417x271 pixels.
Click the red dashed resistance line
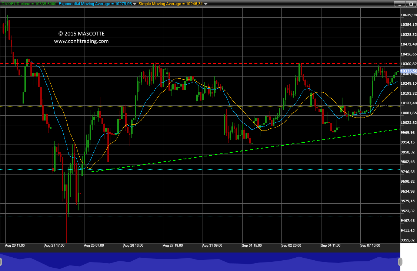pyautogui.click(x=200, y=64)
